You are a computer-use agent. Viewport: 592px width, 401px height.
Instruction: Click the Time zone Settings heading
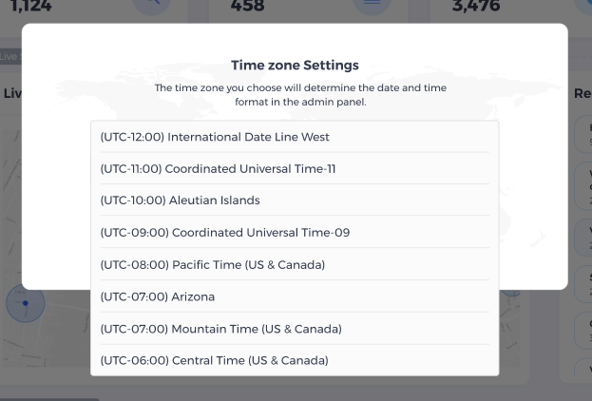(295, 66)
